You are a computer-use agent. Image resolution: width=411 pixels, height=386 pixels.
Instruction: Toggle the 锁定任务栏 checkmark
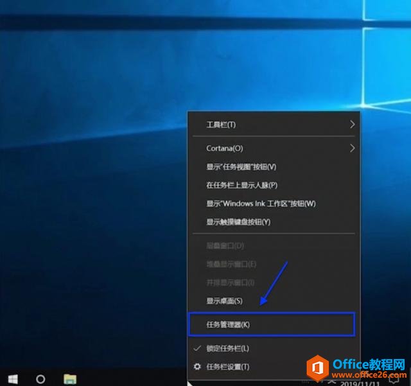pos(197,348)
